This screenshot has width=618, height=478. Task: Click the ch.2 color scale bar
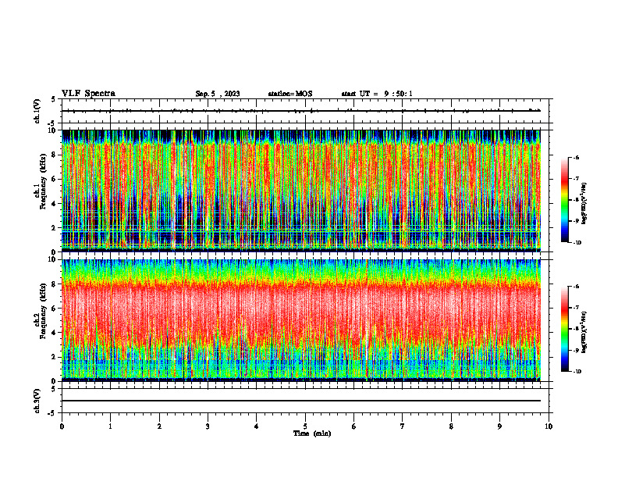tap(565, 329)
